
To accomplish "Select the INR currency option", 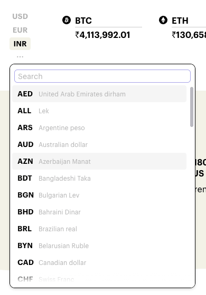I will (20, 44).
